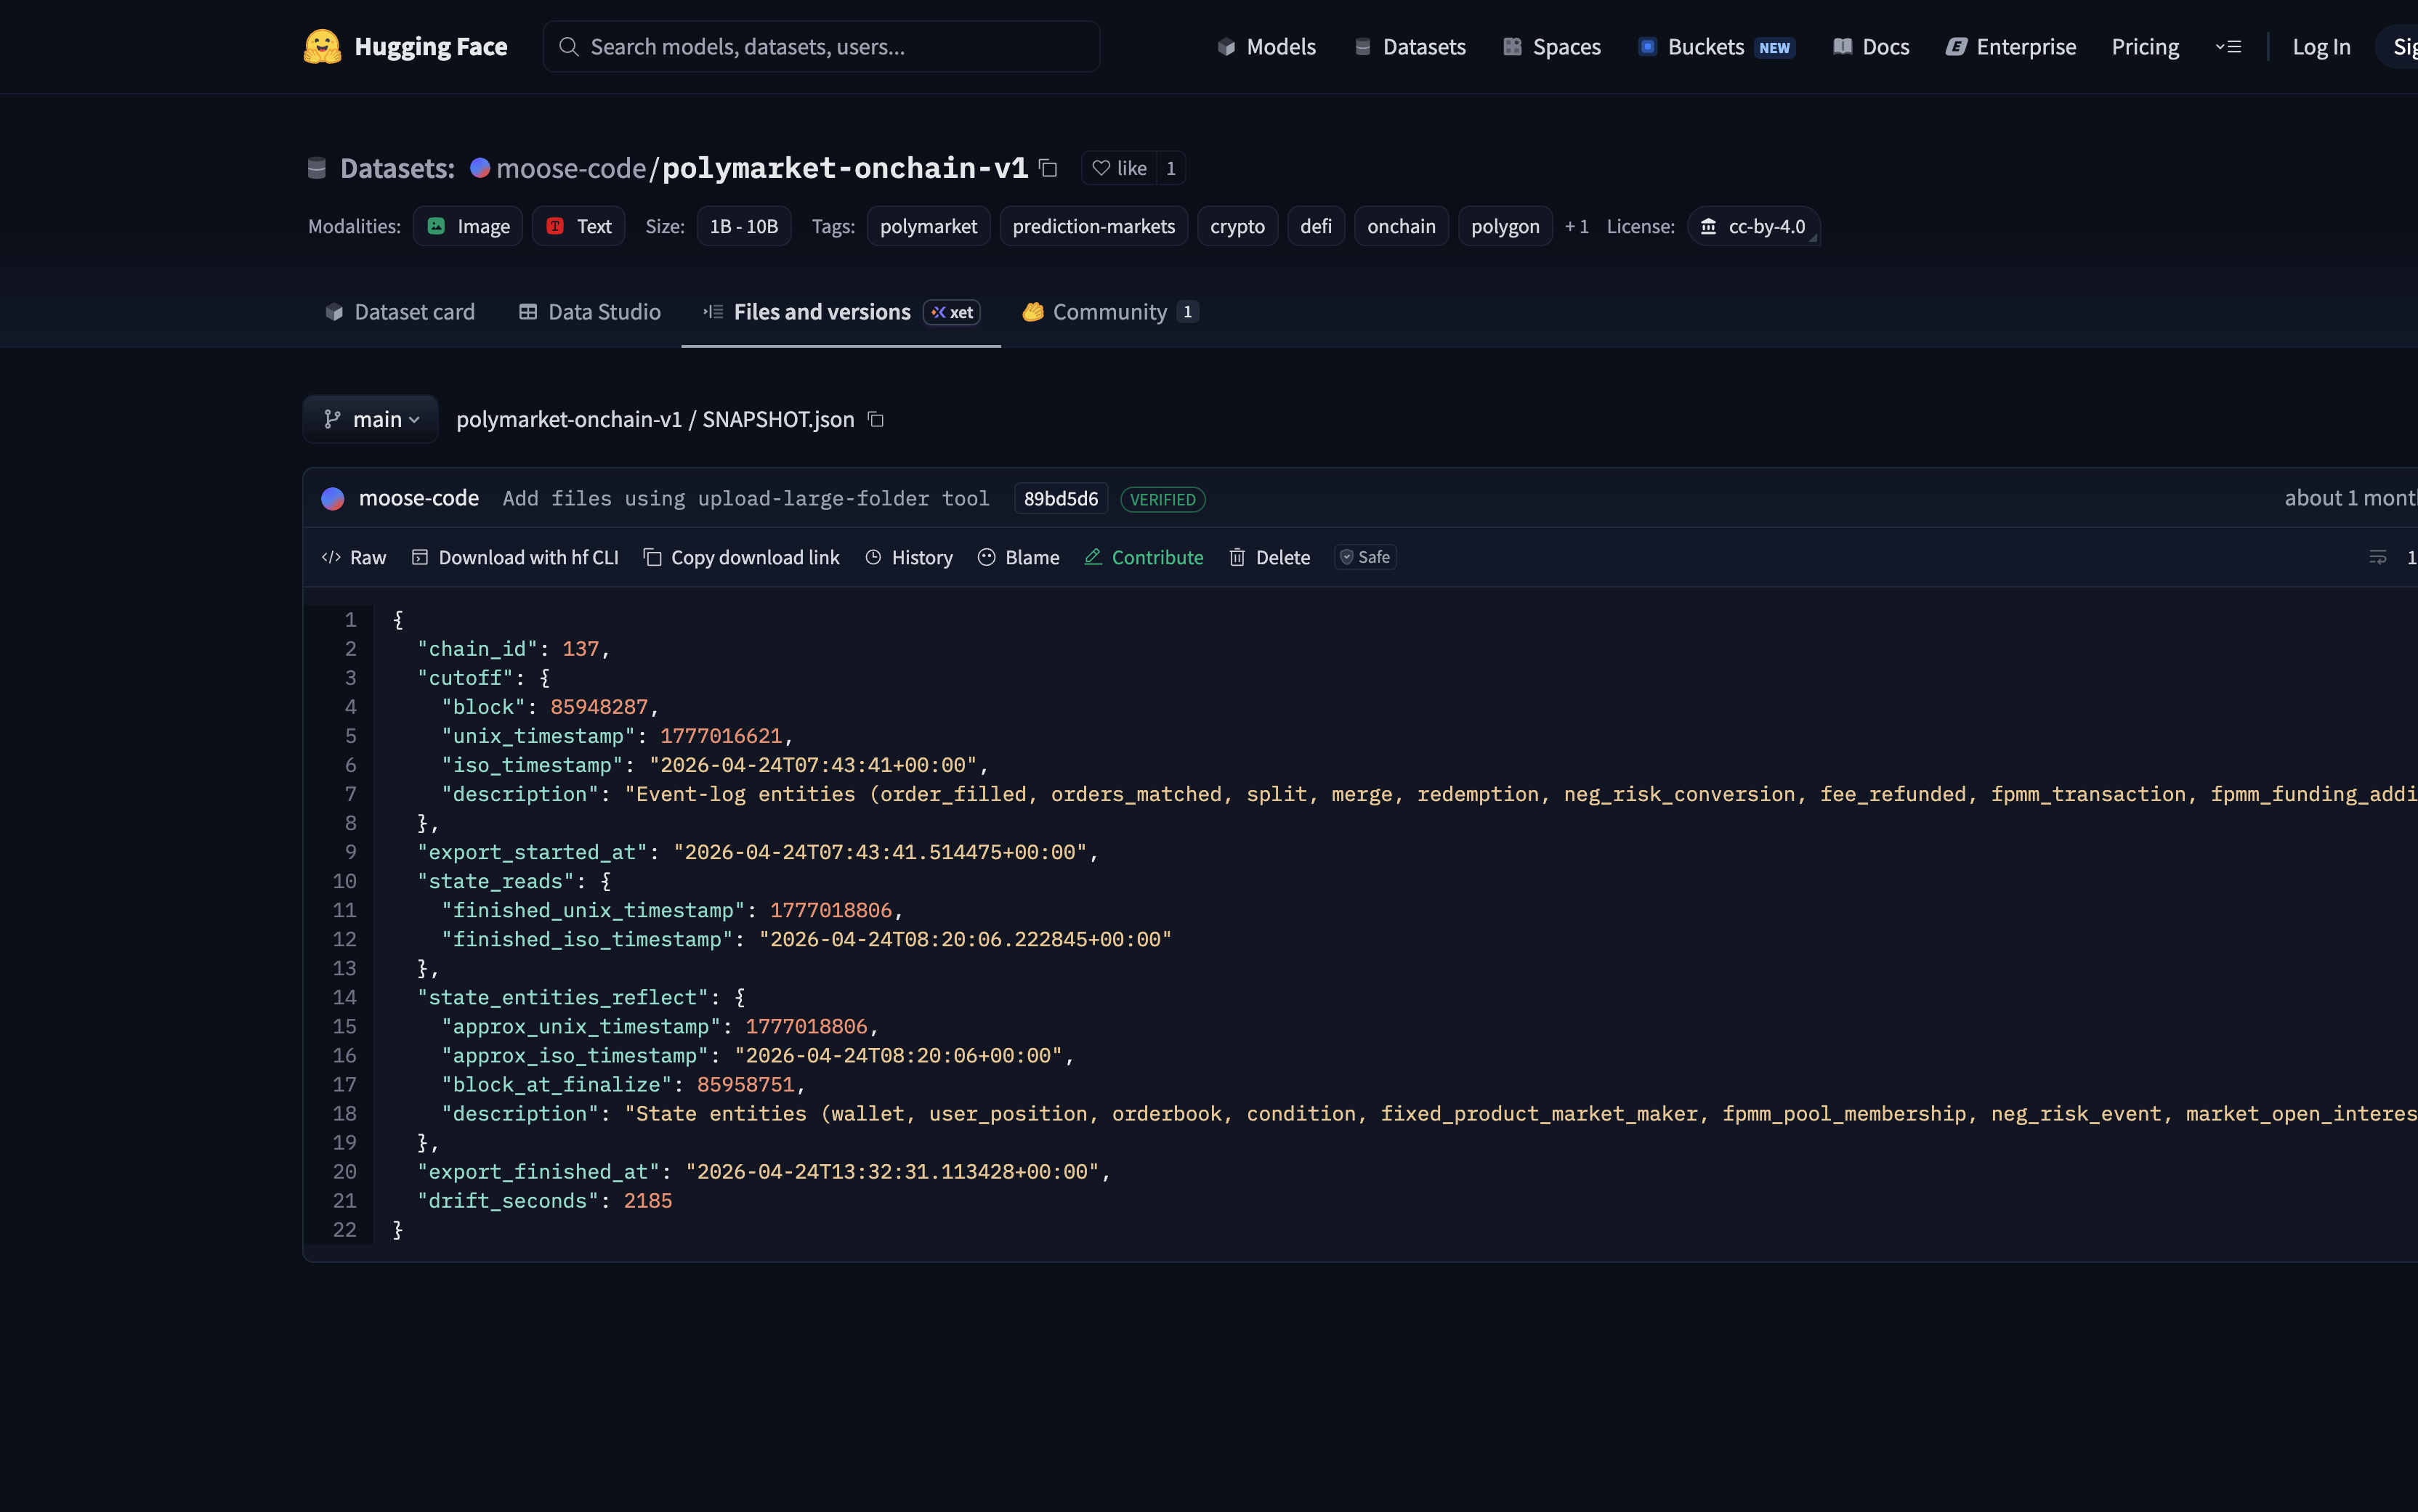Filter by the Image modality tag

(467, 226)
